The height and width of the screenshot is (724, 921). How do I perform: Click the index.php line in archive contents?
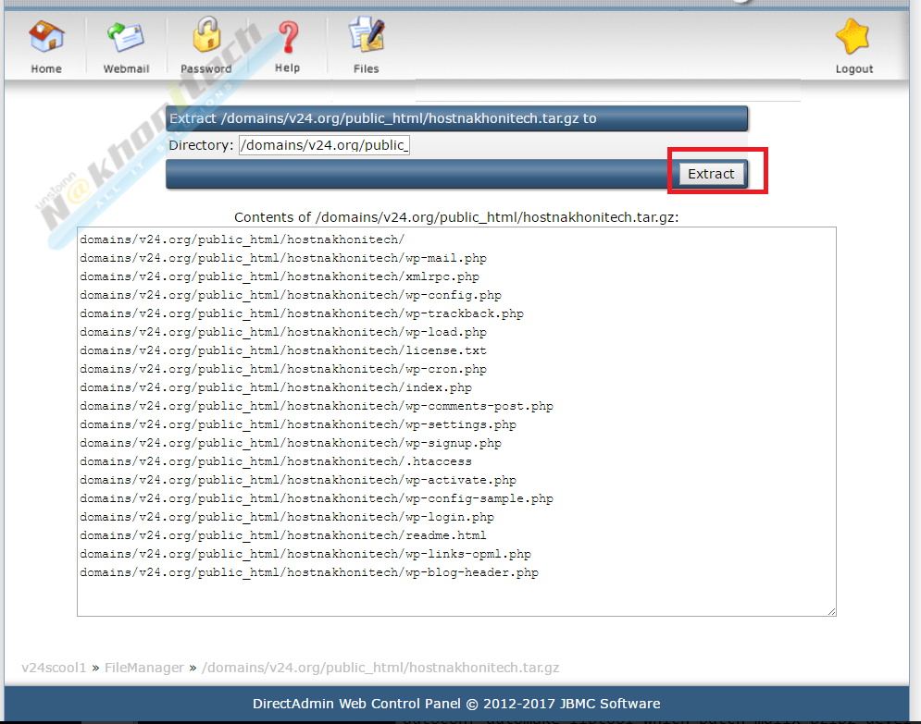click(x=275, y=387)
